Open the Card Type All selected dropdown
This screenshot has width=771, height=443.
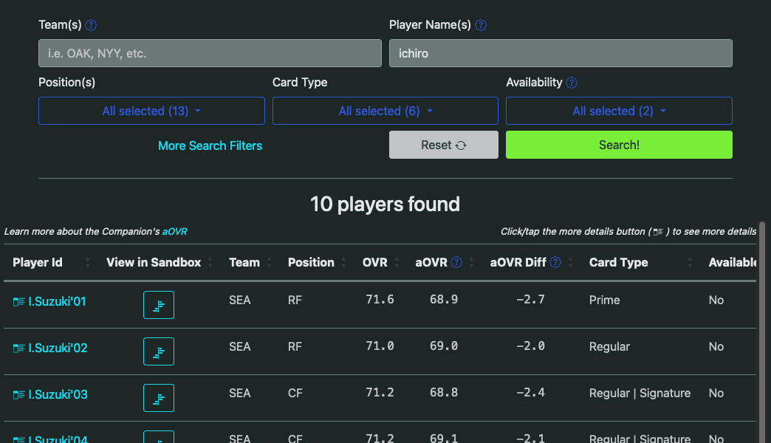[x=385, y=111]
